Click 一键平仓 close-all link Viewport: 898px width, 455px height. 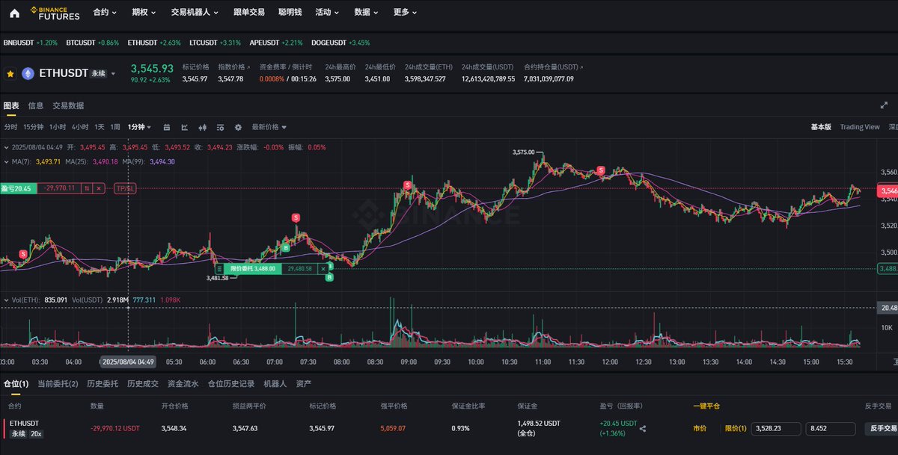(706, 406)
